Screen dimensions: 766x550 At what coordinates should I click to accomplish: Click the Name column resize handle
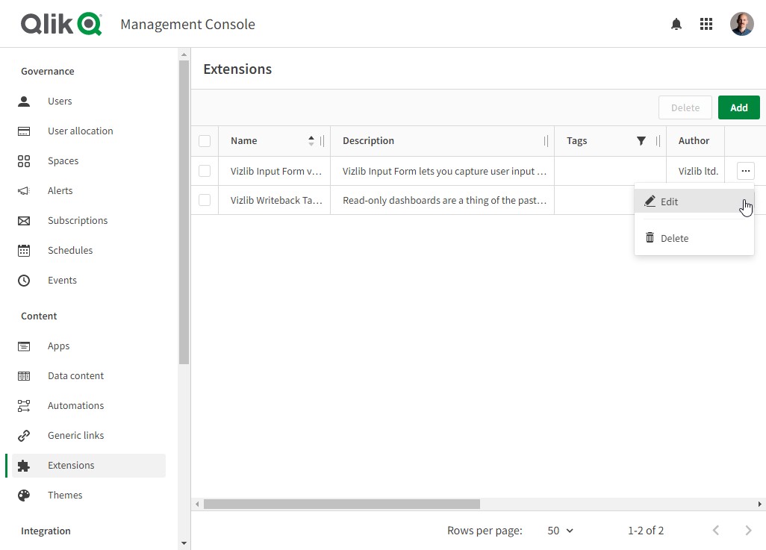[x=322, y=141]
